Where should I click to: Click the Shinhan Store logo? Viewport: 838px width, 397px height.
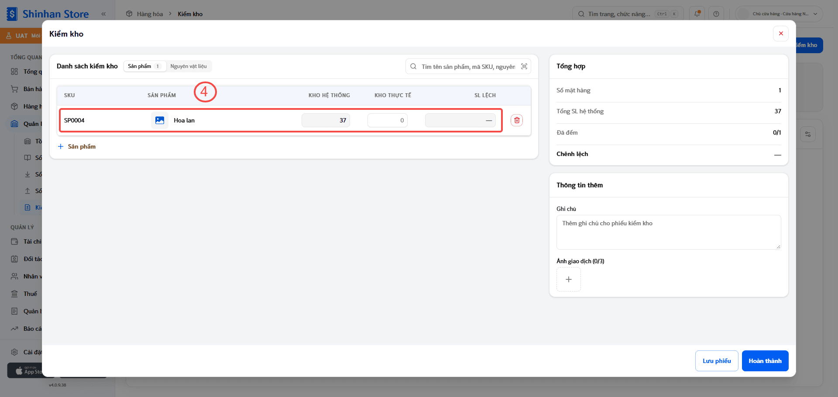[x=48, y=14]
